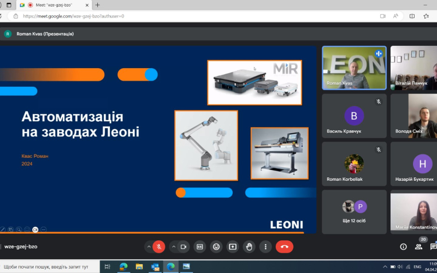Click pen annotation tool on slide

3,229
